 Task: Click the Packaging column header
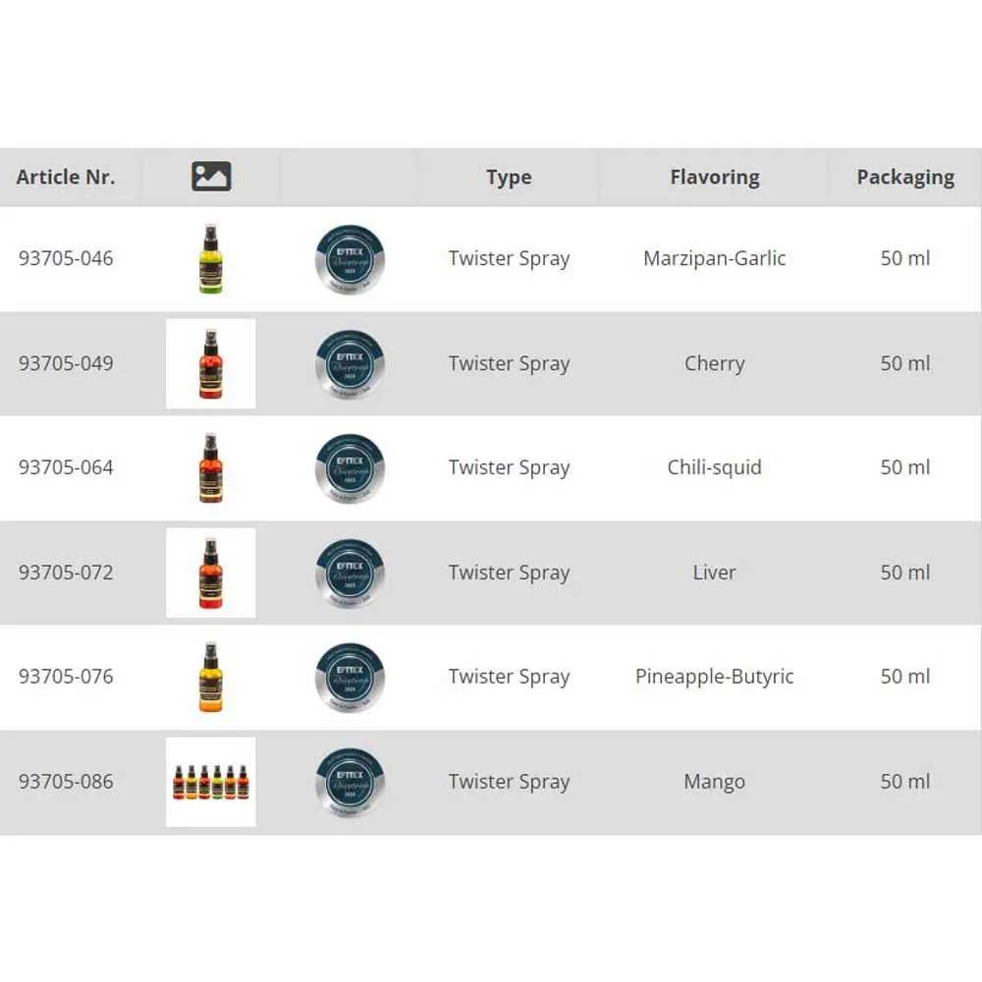[904, 178]
